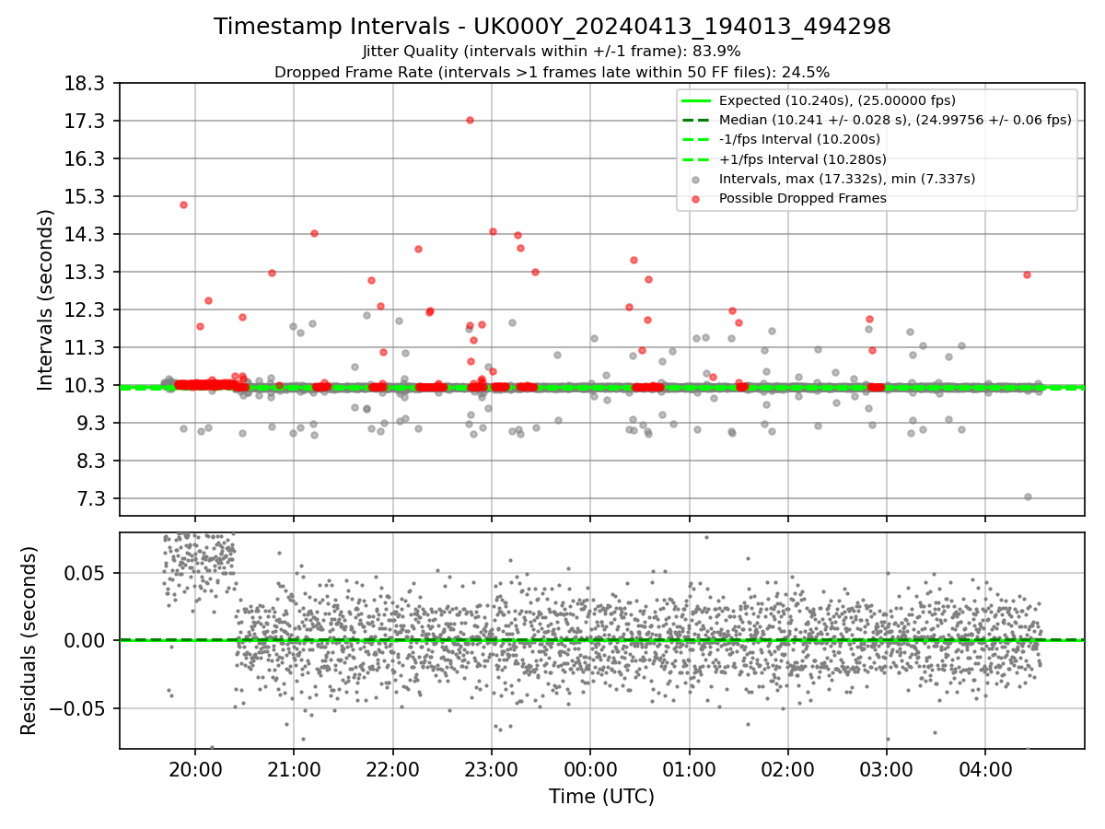Click the −0.05 residuals tick label

coord(78,708)
